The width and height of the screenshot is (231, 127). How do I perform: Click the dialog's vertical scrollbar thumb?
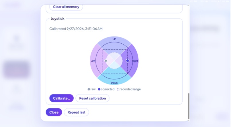pyautogui.click(x=189, y=106)
